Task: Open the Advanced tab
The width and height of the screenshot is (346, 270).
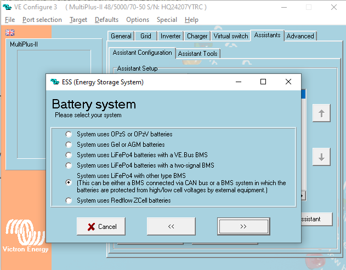Action: (x=300, y=36)
